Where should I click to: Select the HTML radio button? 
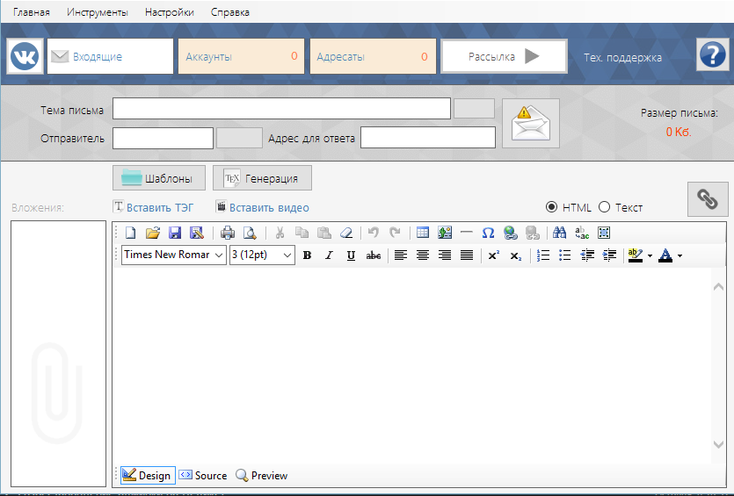552,207
